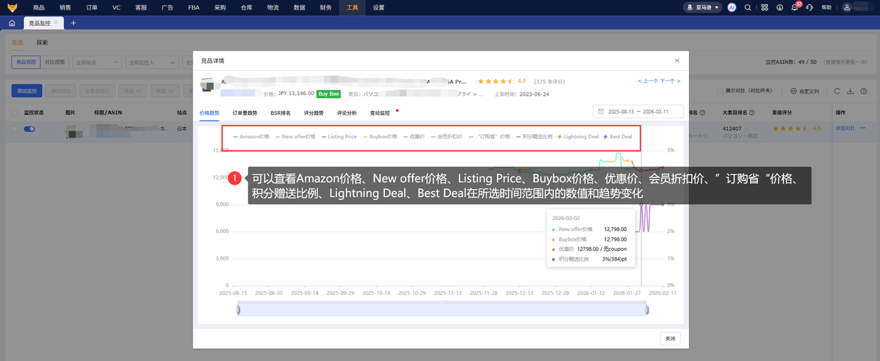Switch to the 订单量趋势 tab
Image resolution: width=880 pixels, height=361 pixels.
point(245,113)
